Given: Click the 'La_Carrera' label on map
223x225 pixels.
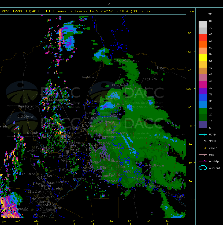Looking at the screenshot, I should [x=30, y=174].
